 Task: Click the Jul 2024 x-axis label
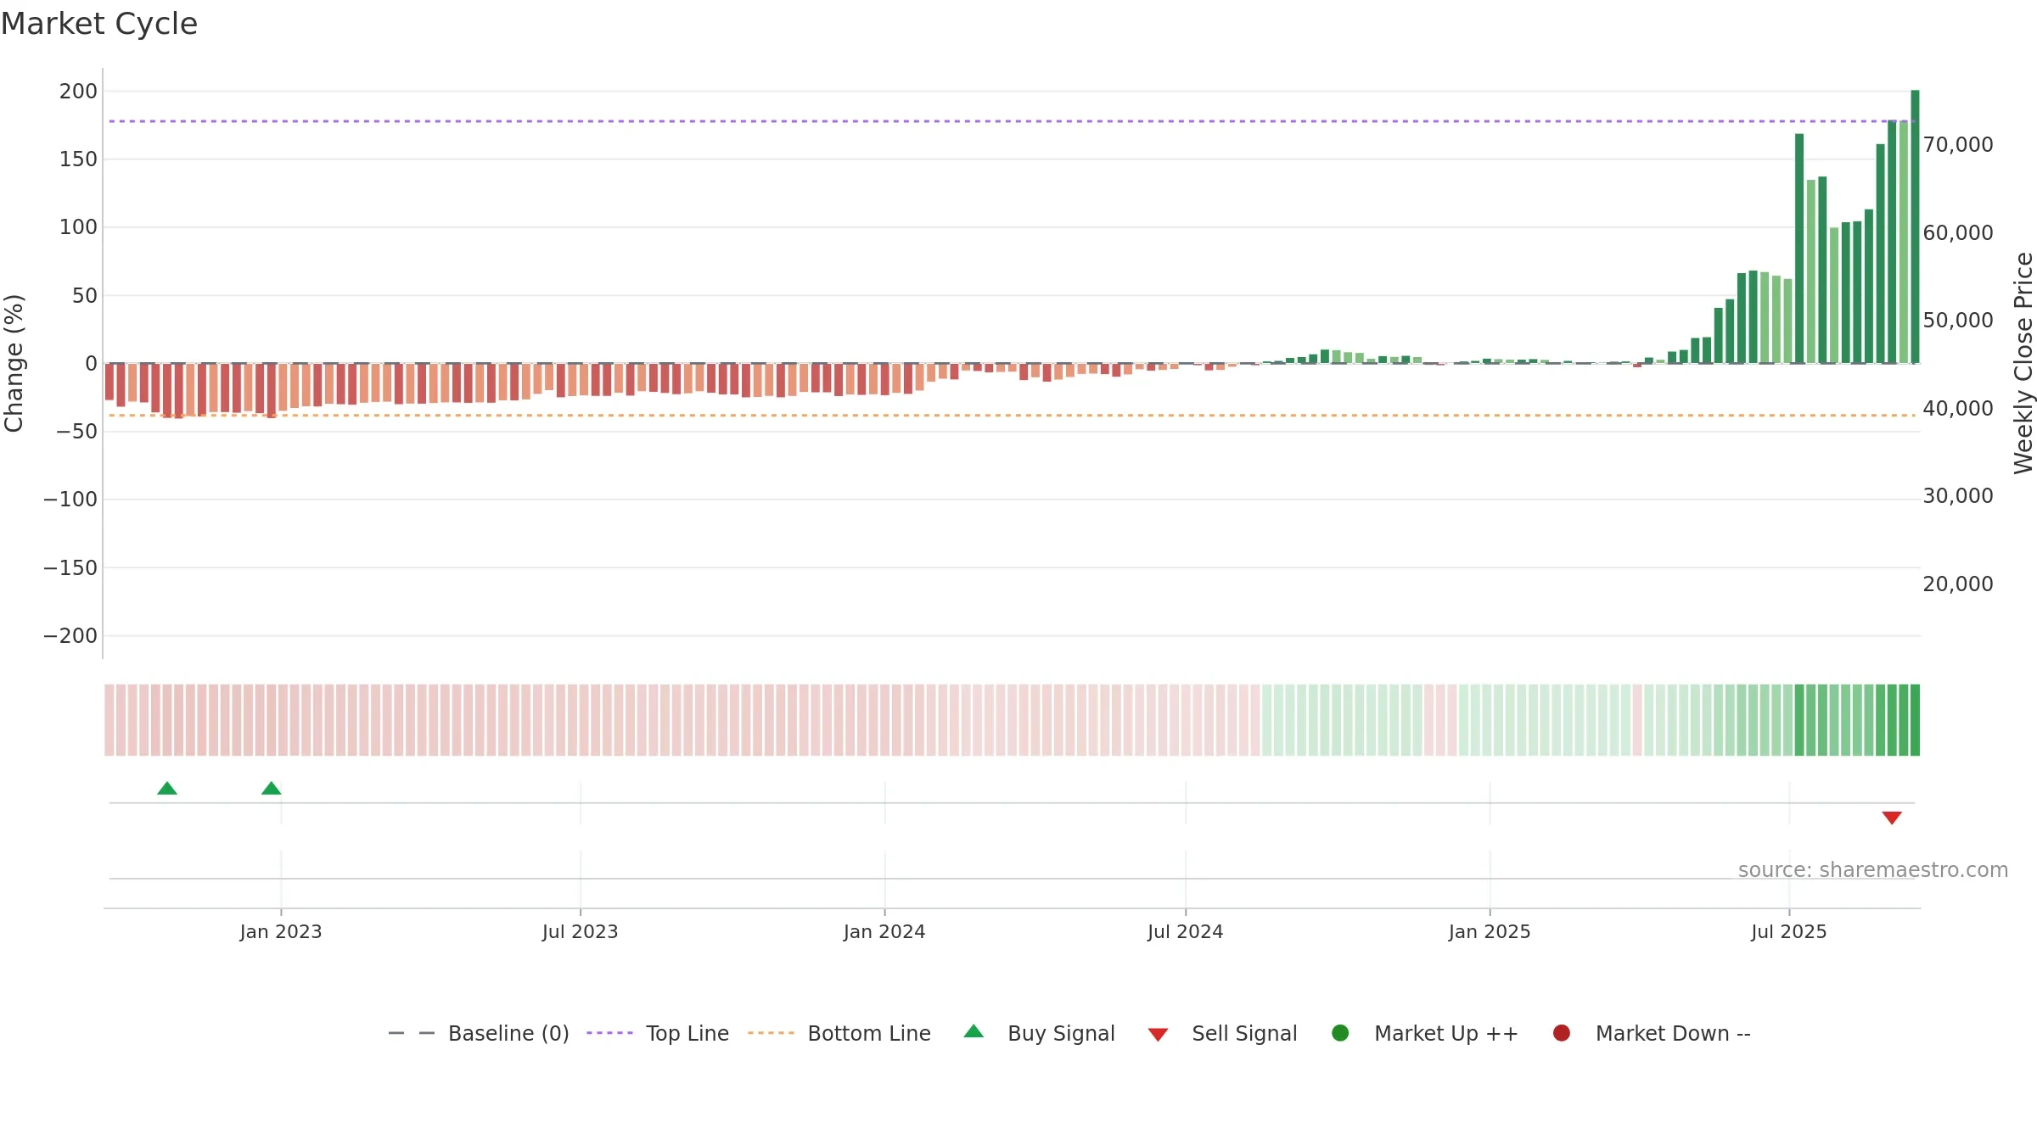pyautogui.click(x=1186, y=932)
